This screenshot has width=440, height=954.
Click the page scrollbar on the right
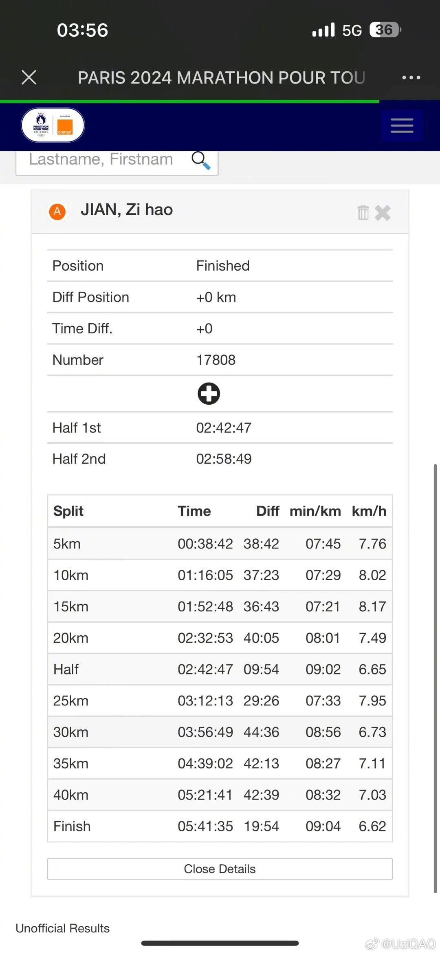(x=435, y=678)
